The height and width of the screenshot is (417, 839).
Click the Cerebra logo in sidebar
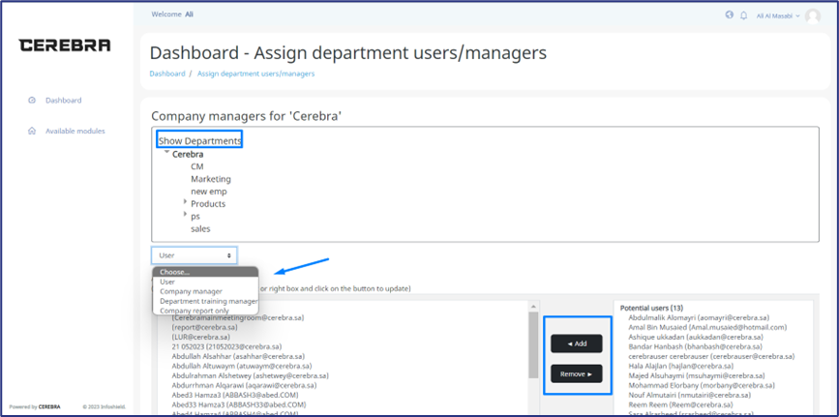click(65, 45)
